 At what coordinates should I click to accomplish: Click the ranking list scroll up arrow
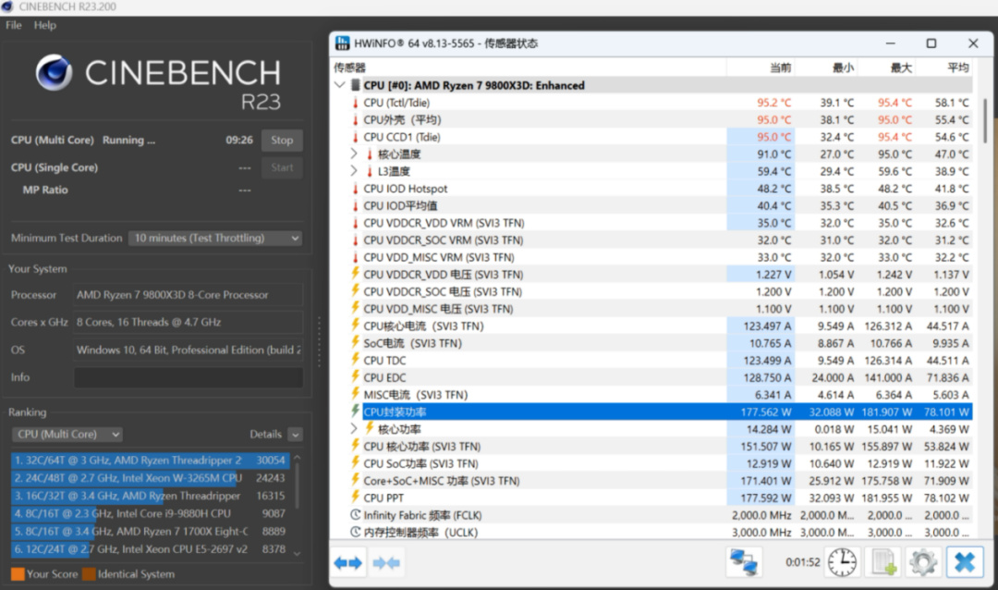click(297, 458)
